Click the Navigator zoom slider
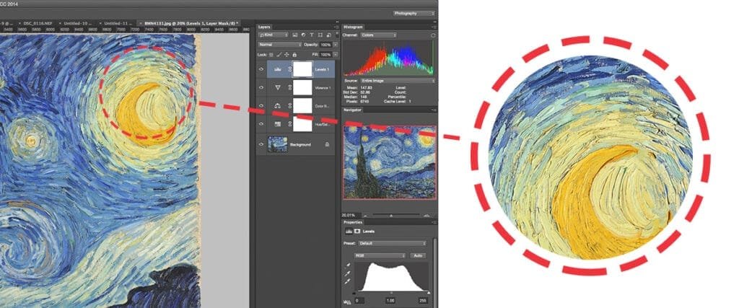 (x=390, y=214)
